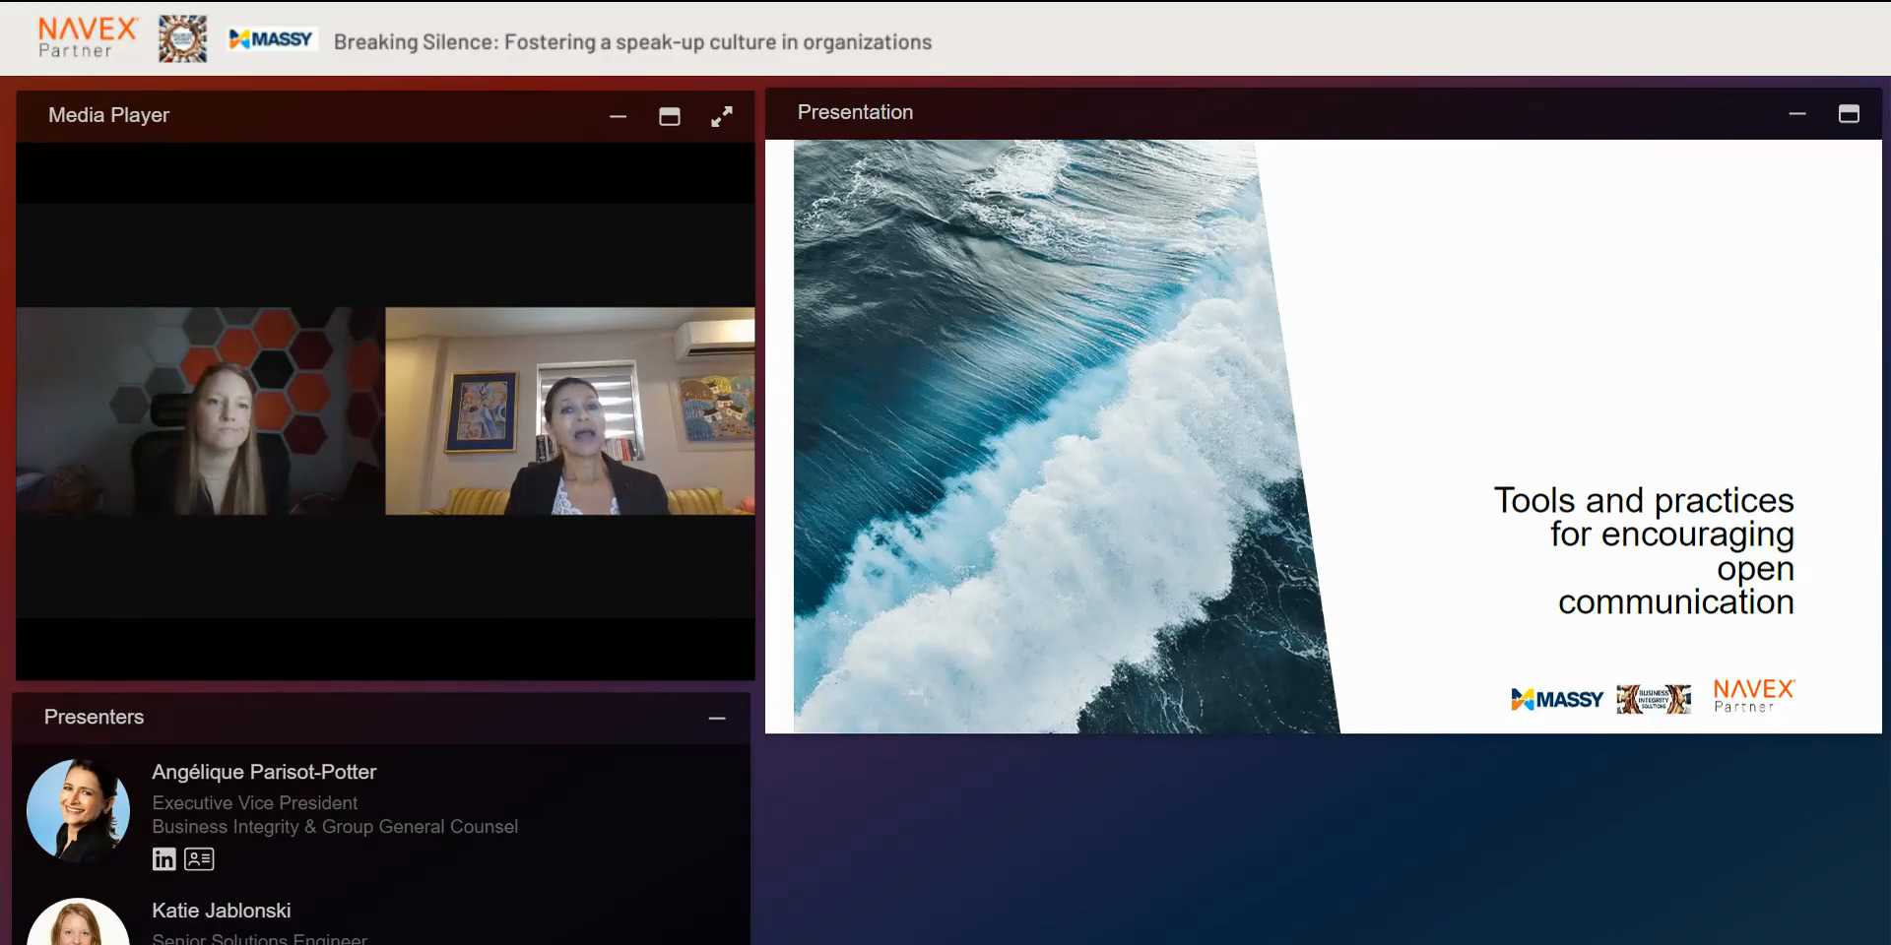
Task: Click the Media Player panel title
Action: pos(108,115)
